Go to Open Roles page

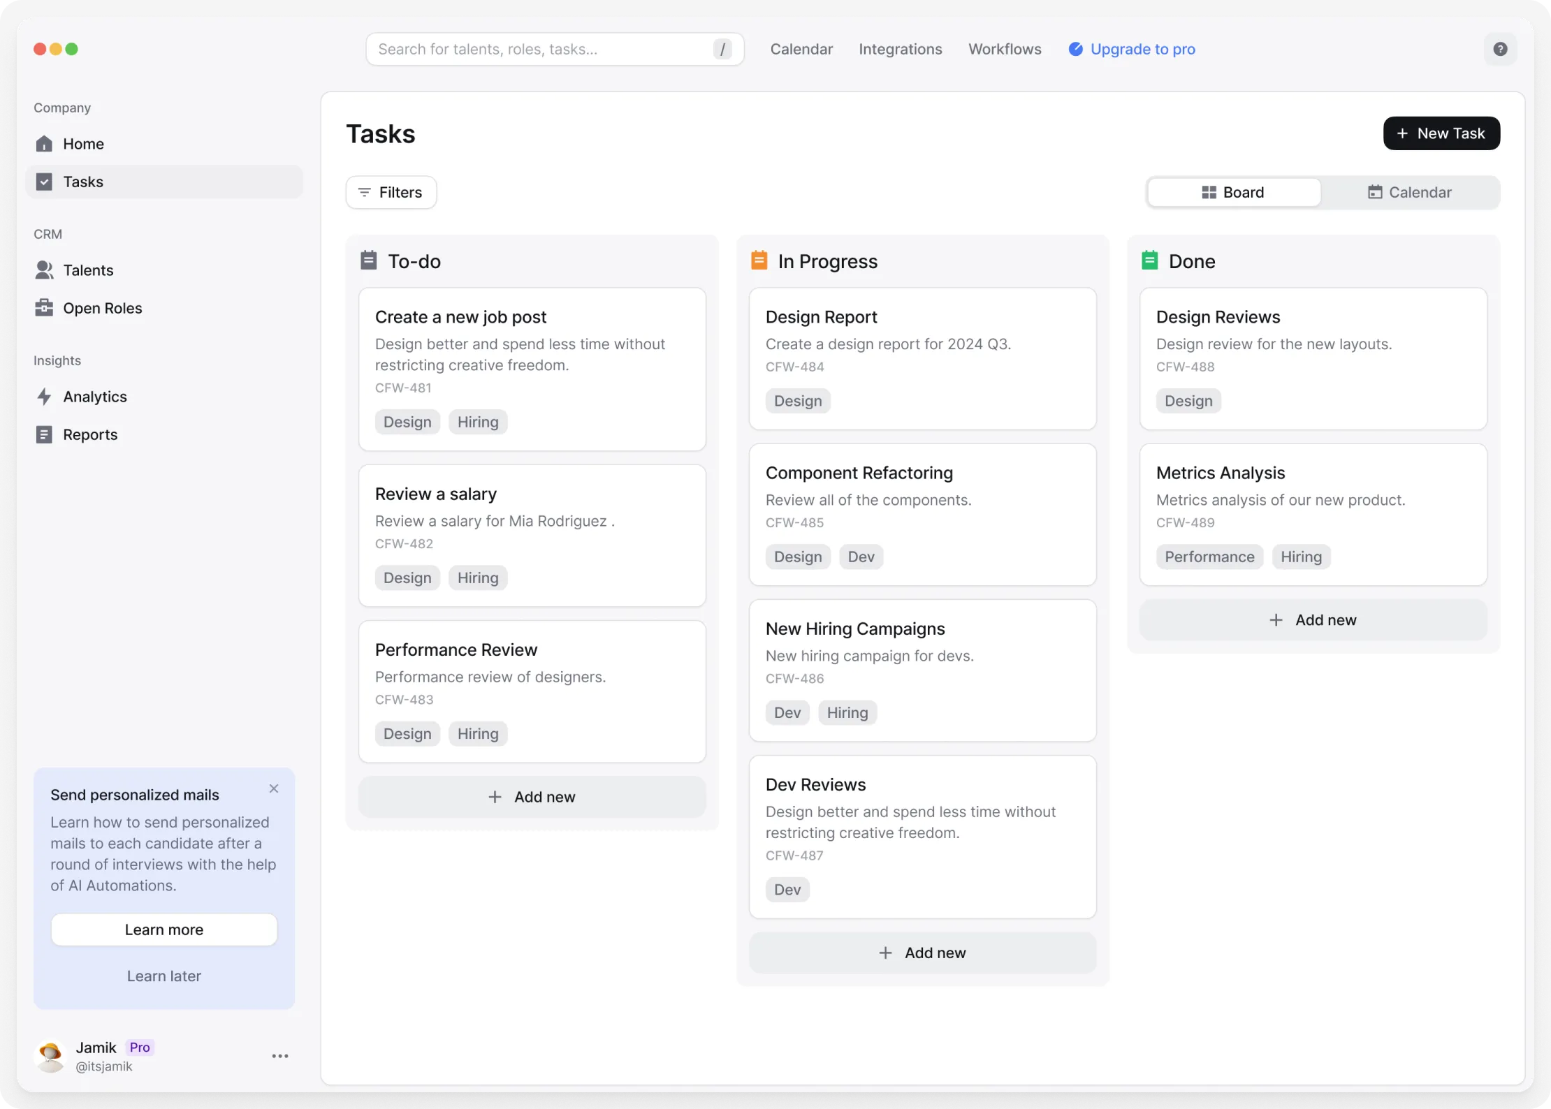pyautogui.click(x=102, y=308)
